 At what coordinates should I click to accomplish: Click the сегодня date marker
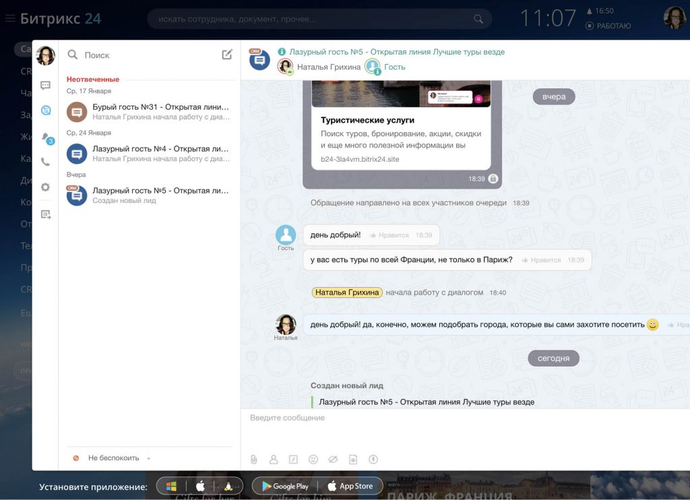tap(553, 358)
